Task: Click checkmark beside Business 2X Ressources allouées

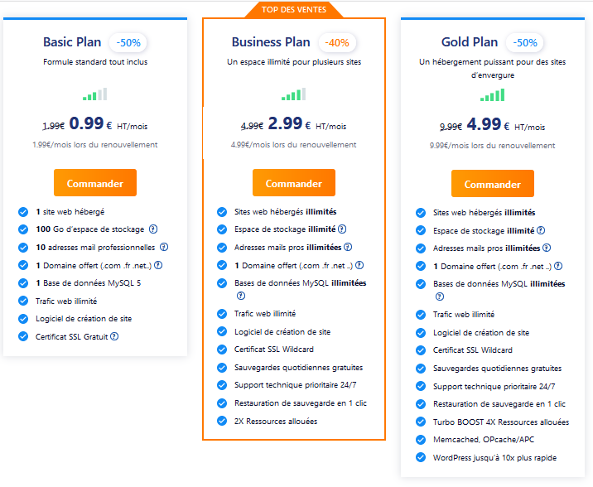Action: point(222,421)
